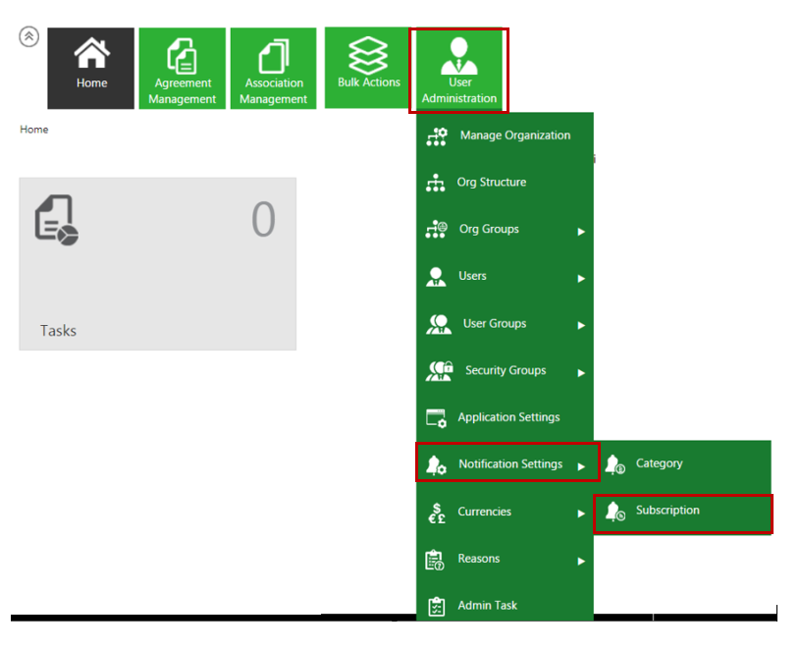The width and height of the screenshot is (801, 650).
Task: Expand the Org Groups submenu arrow
Action: 581,232
